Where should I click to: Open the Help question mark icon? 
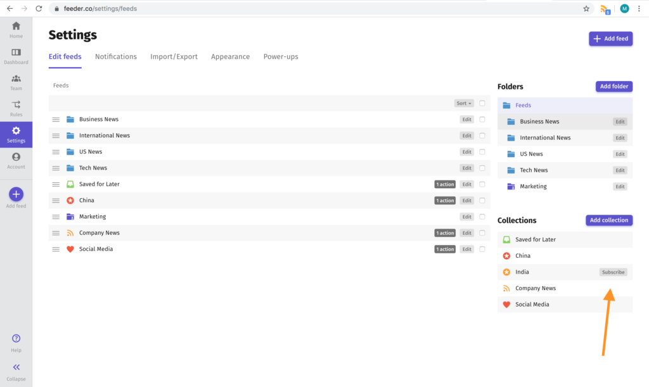(16, 339)
